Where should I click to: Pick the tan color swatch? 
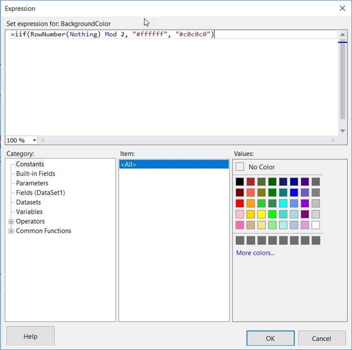[x=251, y=225]
